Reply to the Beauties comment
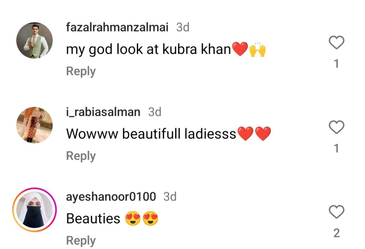The height and width of the screenshot is (249, 365). 81,240
